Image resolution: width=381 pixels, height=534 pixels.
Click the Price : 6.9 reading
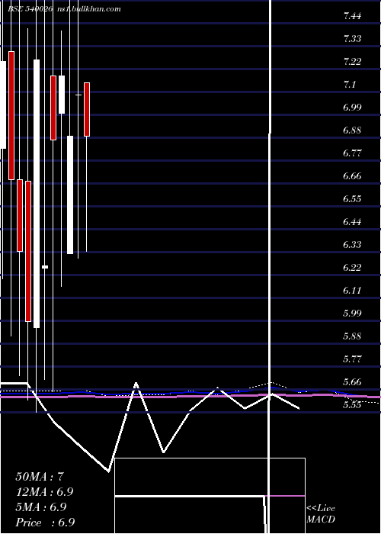(45, 523)
